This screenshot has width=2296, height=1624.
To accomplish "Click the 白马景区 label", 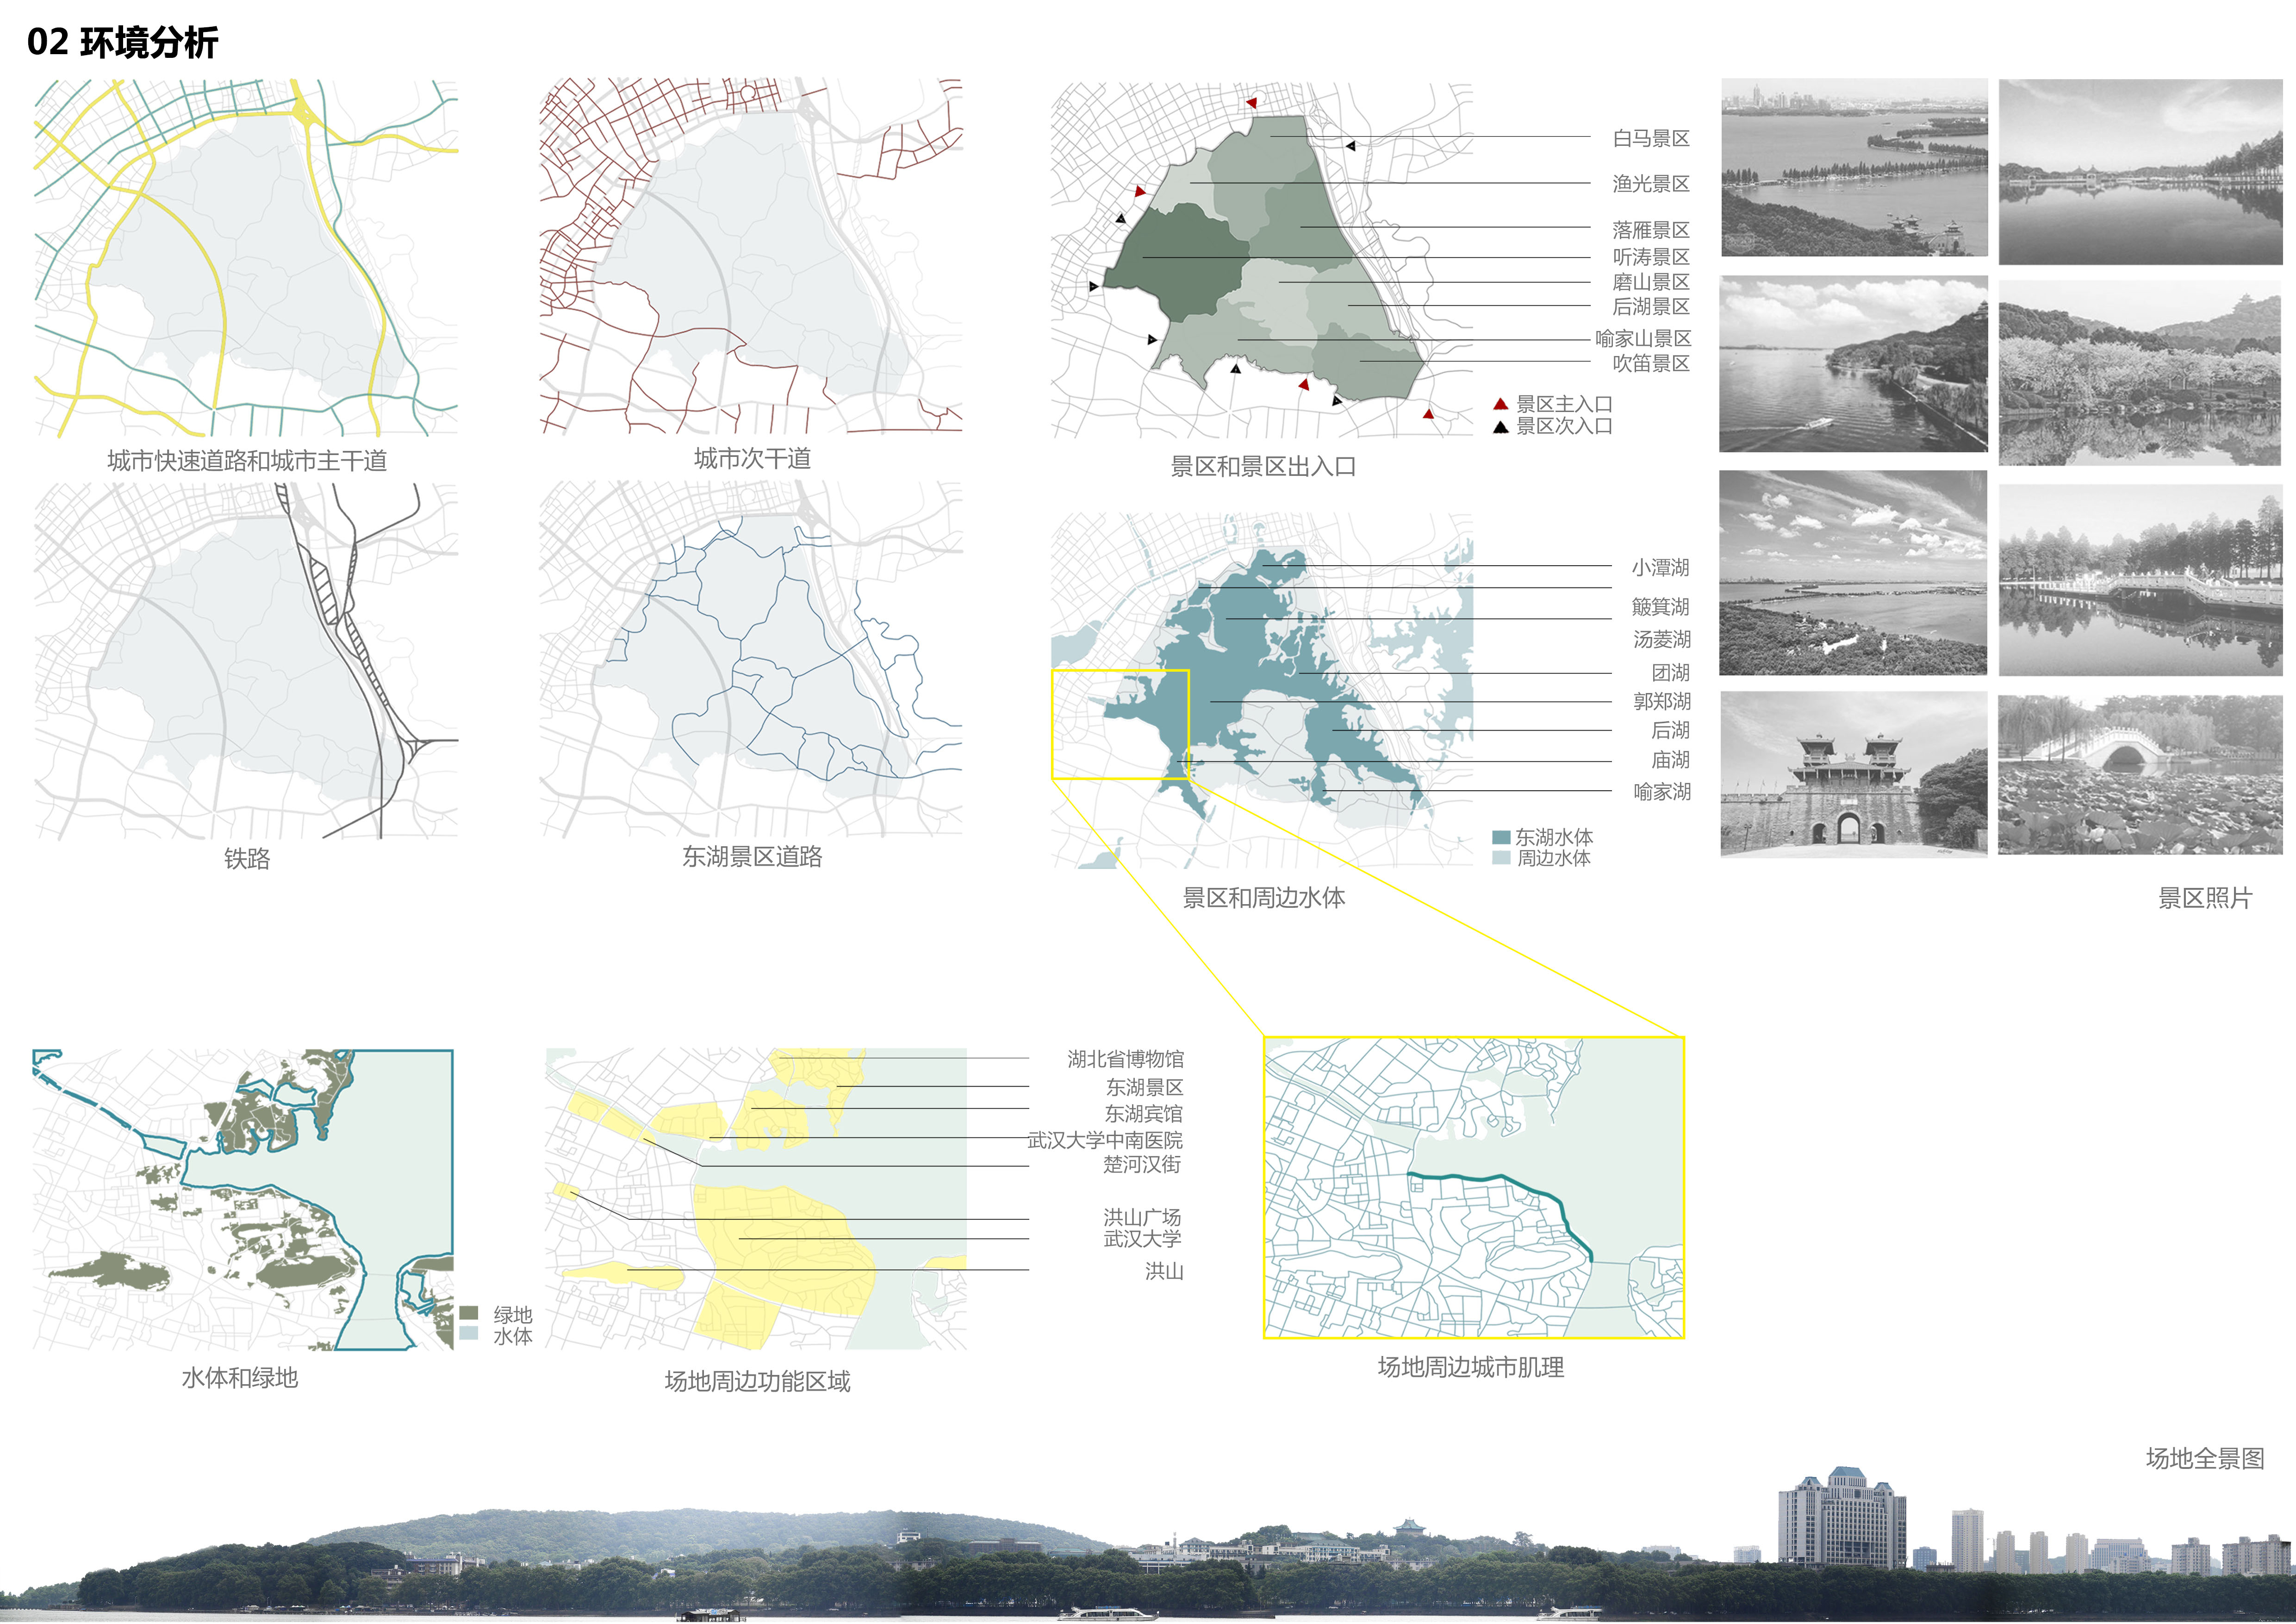I will (1651, 138).
